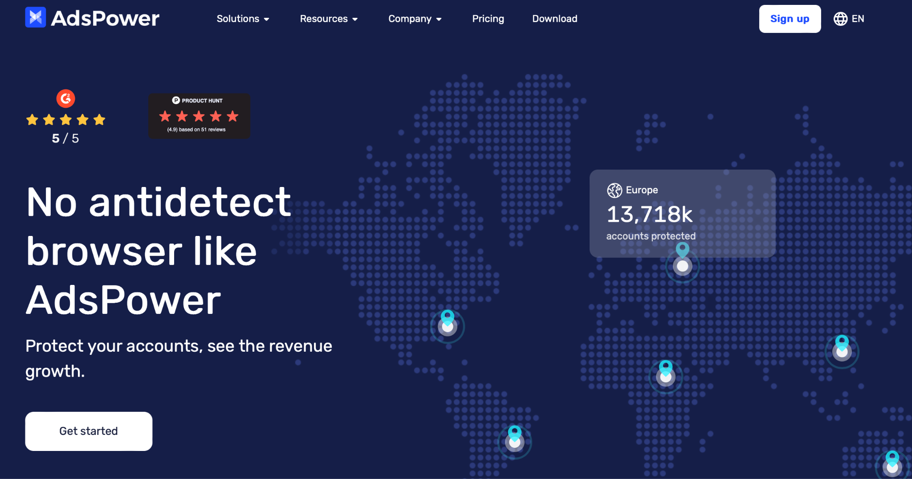Click the "5 / 5" rating text
912x479 pixels.
(65, 138)
